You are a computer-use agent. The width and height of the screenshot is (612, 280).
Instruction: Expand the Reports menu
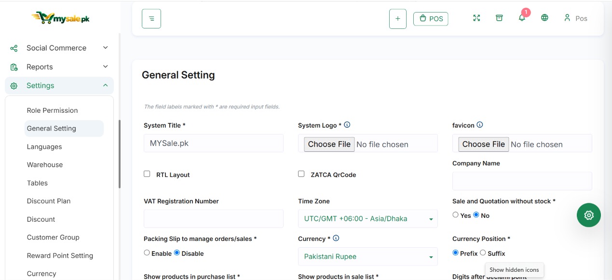pos(59,67)
